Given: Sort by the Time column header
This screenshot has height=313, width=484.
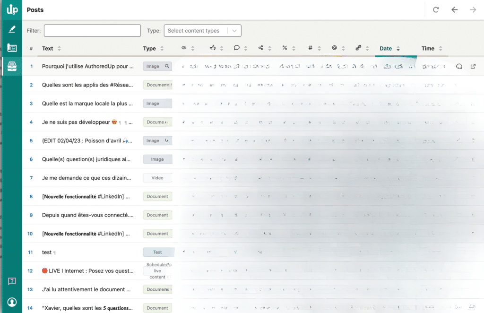Looking at the screenshot, I should click(x=428, y=48).
